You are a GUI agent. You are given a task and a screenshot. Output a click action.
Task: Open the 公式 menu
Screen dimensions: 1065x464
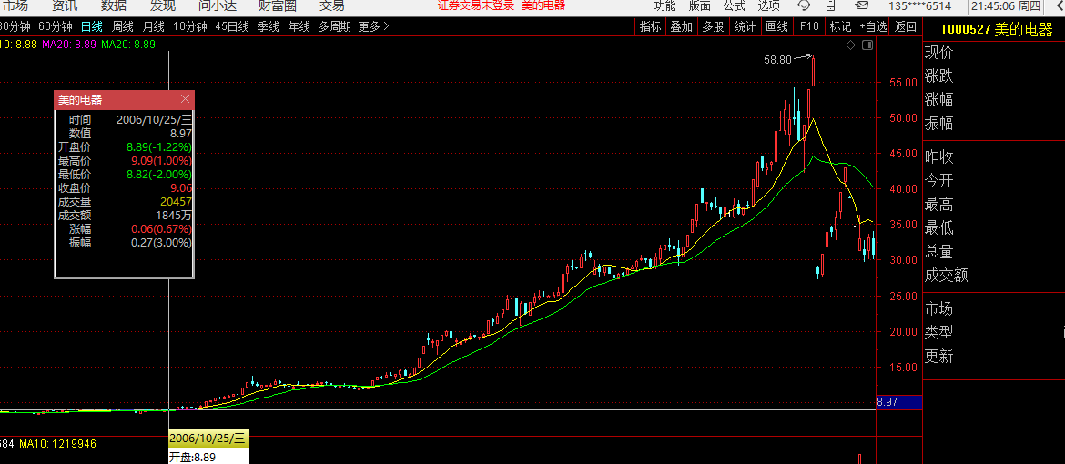click(x=734, y=5)
